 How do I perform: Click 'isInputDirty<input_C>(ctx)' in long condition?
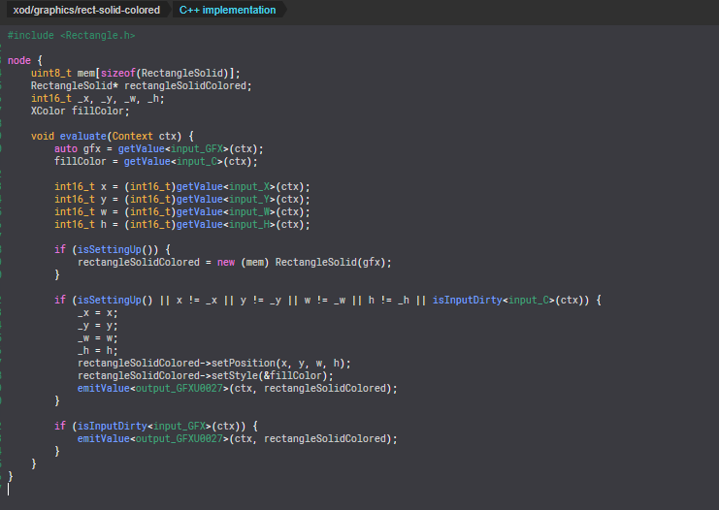click(x=510, y=301)
